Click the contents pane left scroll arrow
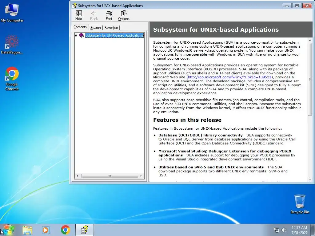 [x=77, y=176]
